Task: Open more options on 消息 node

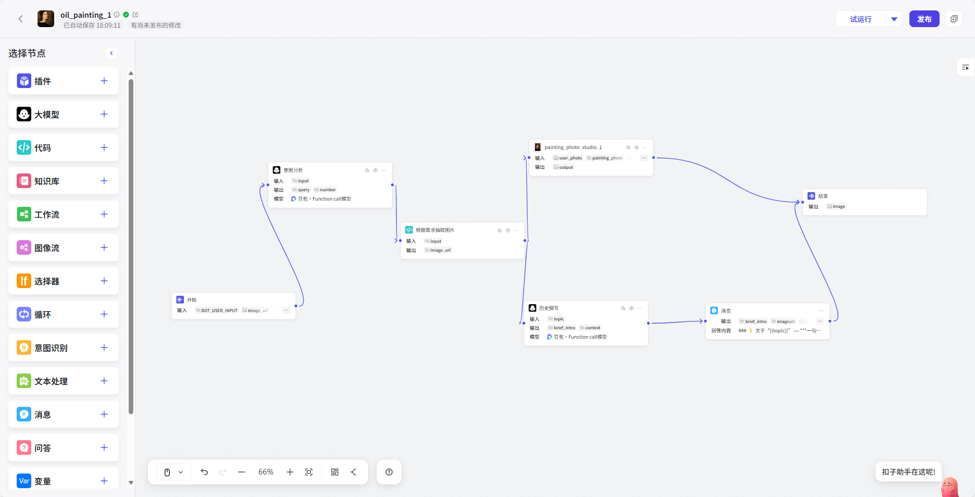Action: [821, 310]
